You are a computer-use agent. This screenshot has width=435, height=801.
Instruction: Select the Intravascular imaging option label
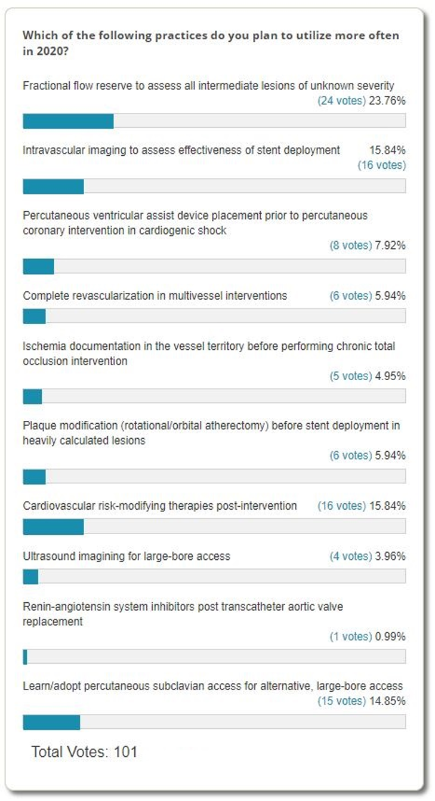[181, 150]
